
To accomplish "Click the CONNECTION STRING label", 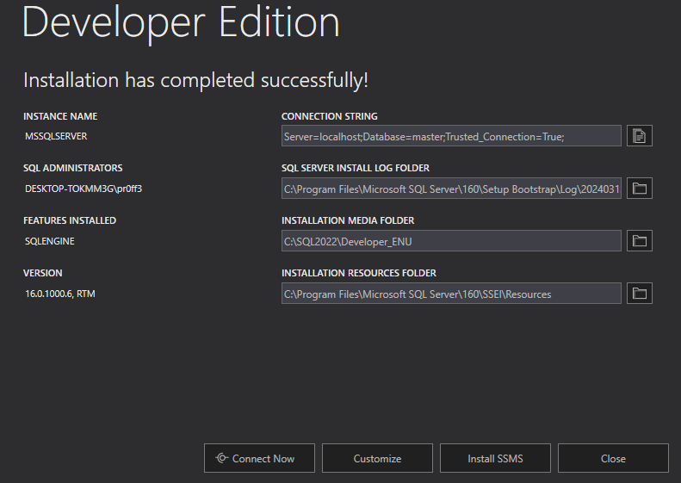I will click(x=330, y=116).
